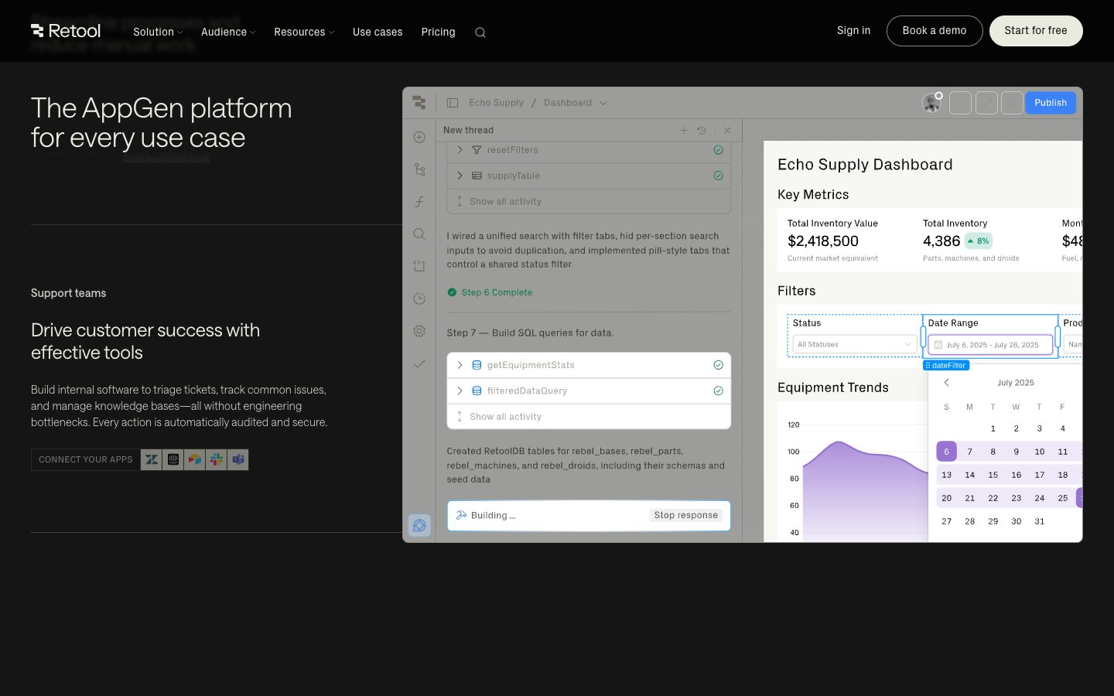Select the Intercom app icon
The height and width of the screenshot is (696, 1114).
tap(173, 459)
